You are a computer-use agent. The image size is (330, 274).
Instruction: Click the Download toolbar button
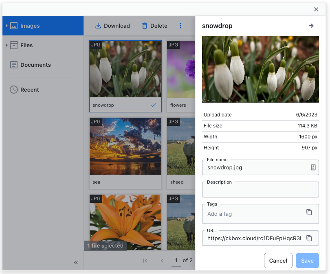(x=112, y=26)
